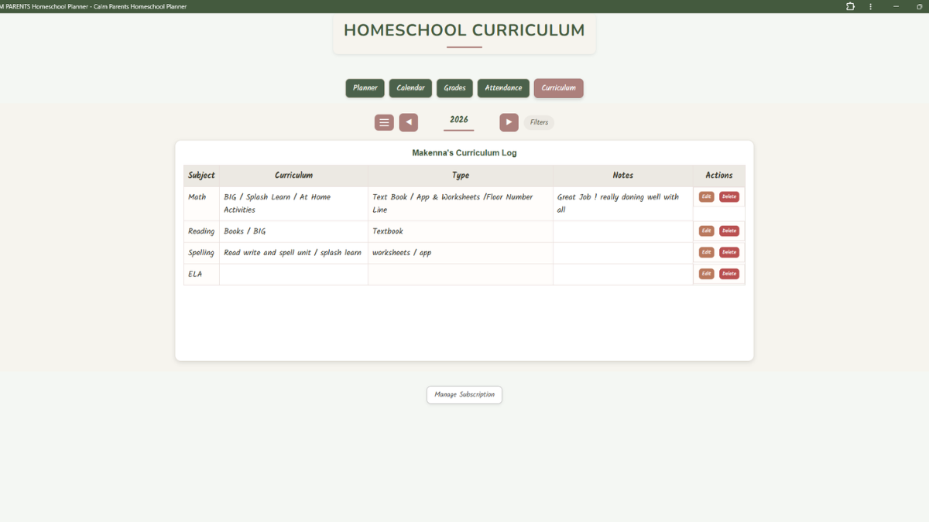The height and width of the screenshot is (522, 929).
Task: Select the Reading subject cell
Action: pyautogui.click(x=202, y=231)
